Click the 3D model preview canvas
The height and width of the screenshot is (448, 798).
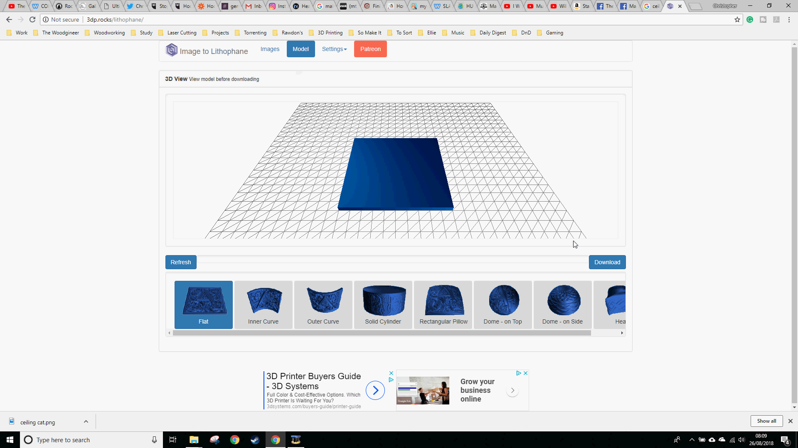[x=395, y=170]
